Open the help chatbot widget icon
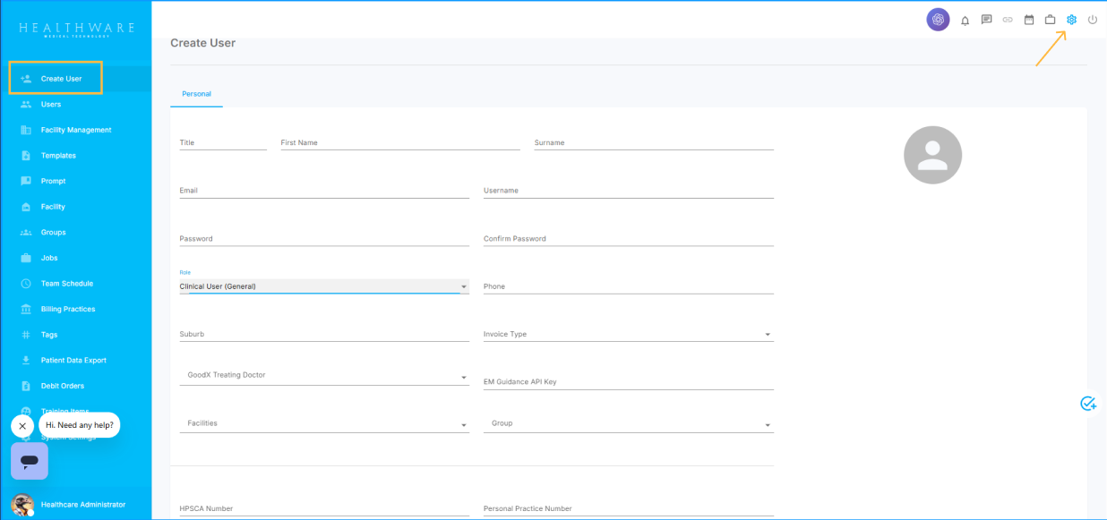 tap(30, 461)
